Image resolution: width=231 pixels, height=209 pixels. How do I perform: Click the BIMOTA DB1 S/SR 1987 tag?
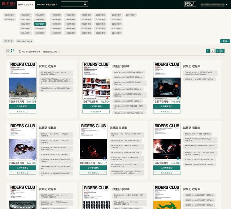tap(130, 196)
